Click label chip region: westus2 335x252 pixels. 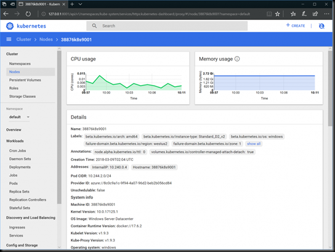tap(126, 144)
